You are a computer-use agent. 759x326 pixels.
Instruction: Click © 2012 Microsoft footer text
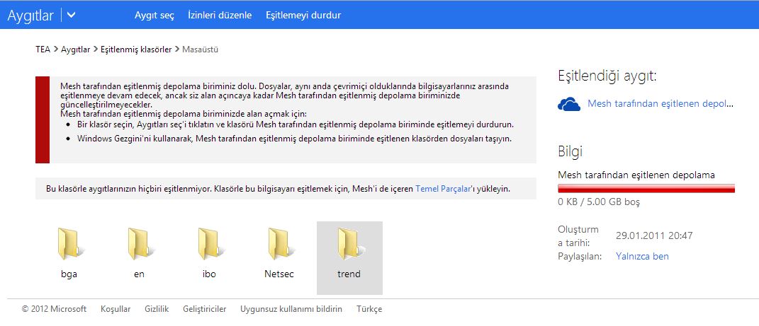pyautogui.click(x=54, y=309)
